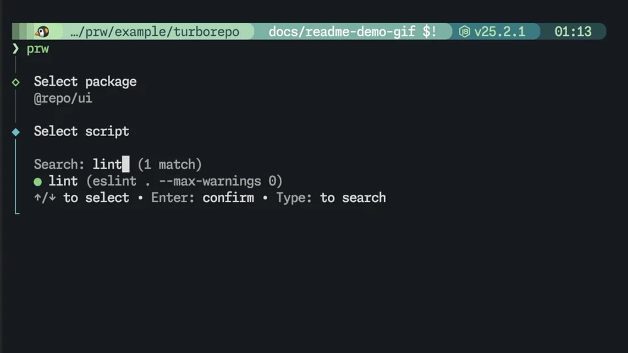Choose the lint eslint script option

tap(158, 181)
